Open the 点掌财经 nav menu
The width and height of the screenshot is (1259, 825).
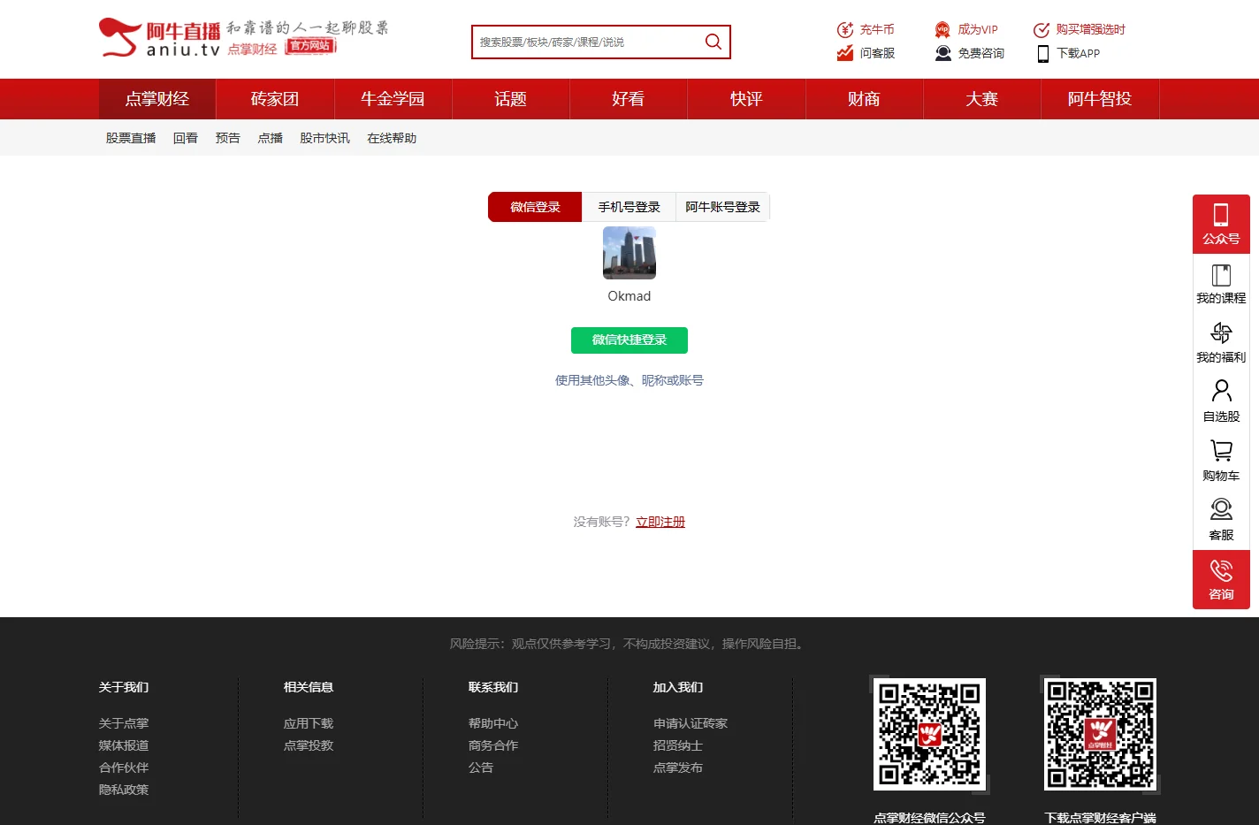(x=157, y=99)
